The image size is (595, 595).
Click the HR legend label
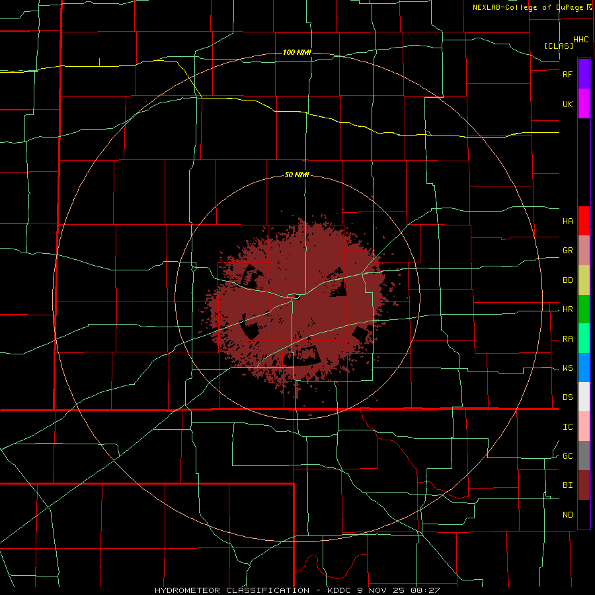pos(567,309)
